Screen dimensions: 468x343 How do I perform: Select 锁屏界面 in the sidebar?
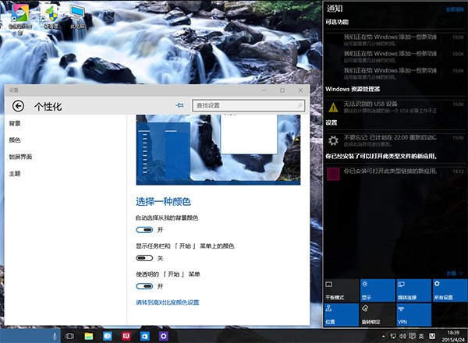pyautogui.click(x=20, y=157)
